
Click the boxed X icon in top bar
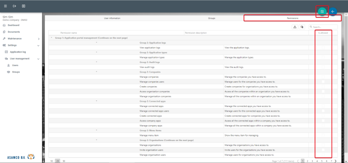coord(24,6)
